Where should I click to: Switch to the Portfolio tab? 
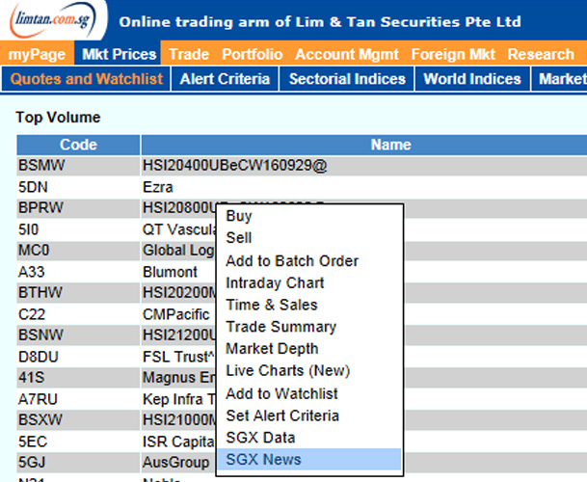253,54
